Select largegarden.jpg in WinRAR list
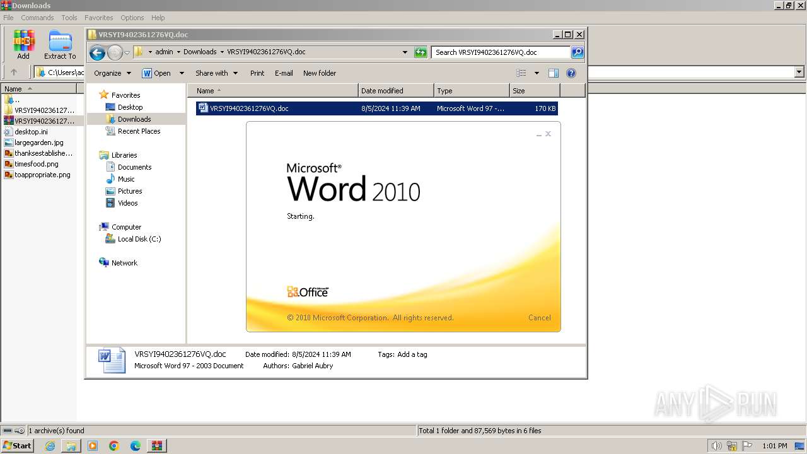Image resolution: width=807 pixels, height=454 pixels. (x=39, y=143)
